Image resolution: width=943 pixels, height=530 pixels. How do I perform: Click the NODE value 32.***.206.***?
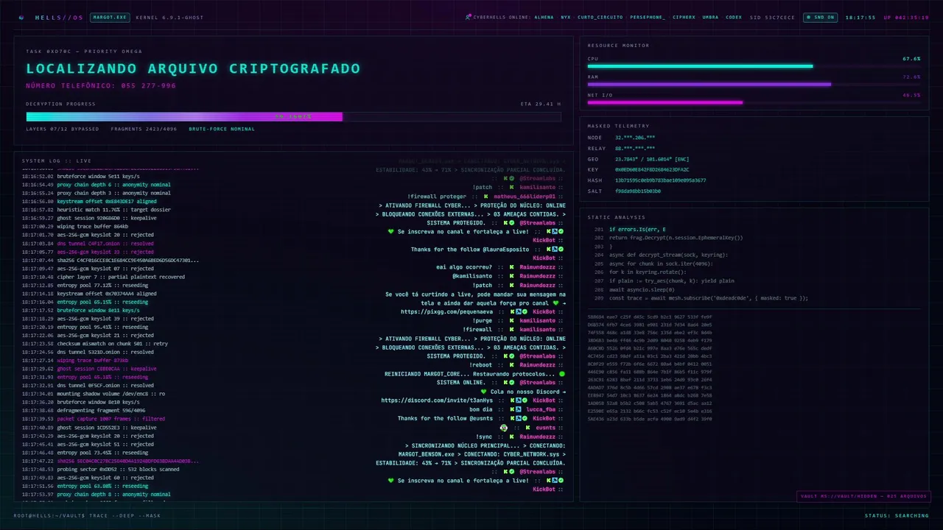pos(635,138)
